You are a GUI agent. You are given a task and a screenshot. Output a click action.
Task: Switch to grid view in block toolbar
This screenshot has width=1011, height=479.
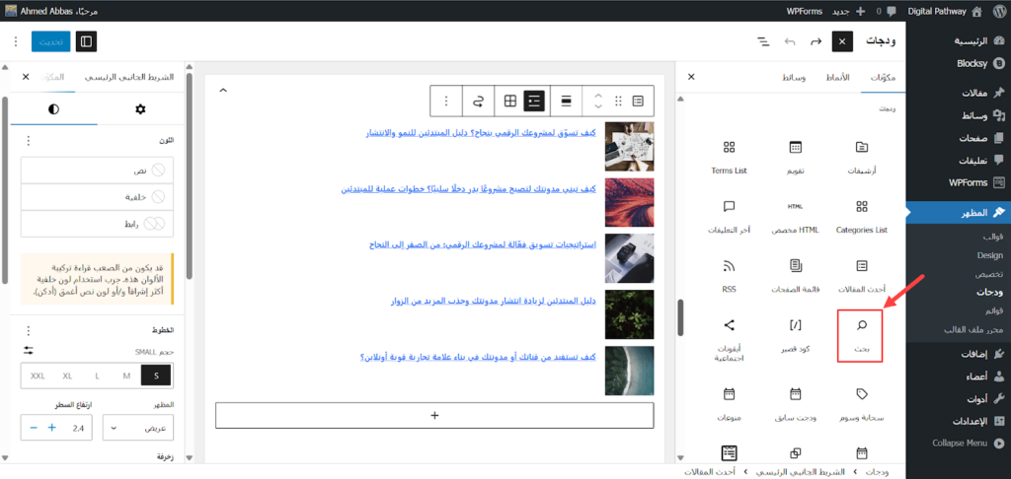pos(509,101)
